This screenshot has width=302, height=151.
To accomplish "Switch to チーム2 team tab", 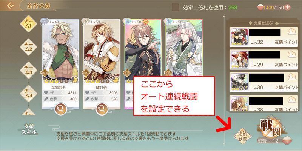I will point(29,47).
